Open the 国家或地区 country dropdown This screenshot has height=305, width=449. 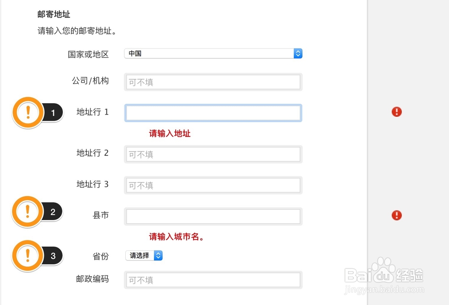pyautogui.click(x=213, y=53)
